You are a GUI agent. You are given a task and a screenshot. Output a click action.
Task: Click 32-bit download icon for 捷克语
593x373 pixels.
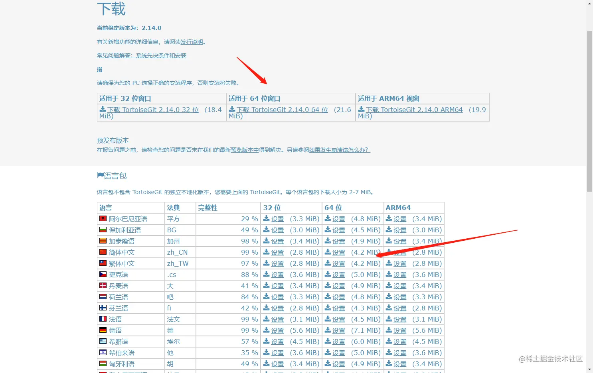point(266,274)
